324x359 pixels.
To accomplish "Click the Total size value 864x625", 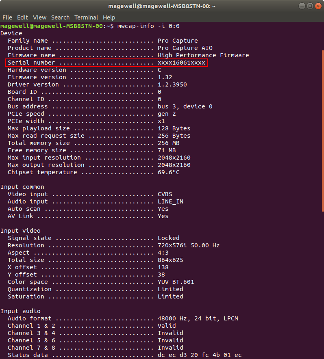I will [x=170, y=260].
